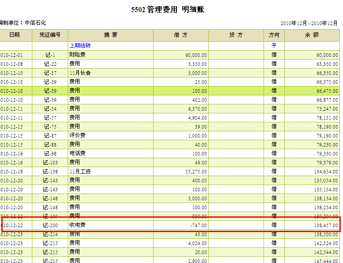Click the 借方 column header

pos(180,35)
